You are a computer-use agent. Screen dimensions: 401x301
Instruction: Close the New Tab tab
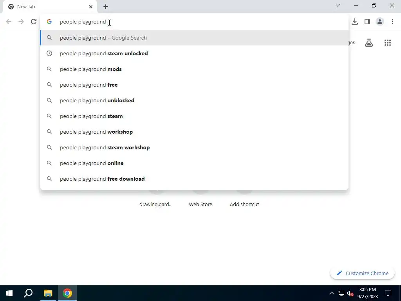click(91, 7)
